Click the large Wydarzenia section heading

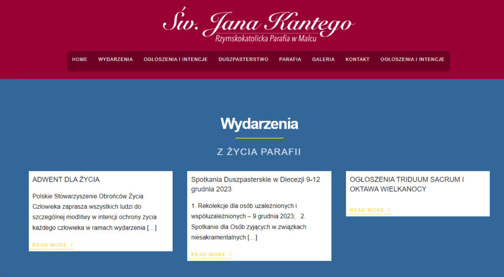click(259, 124)
